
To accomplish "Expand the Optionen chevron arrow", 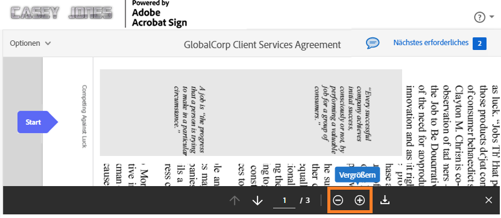I will tap(48, 43).
